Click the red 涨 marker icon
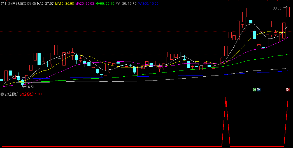Screen dimensions: 293x148 pyautogui.click(x=288, y=90)
